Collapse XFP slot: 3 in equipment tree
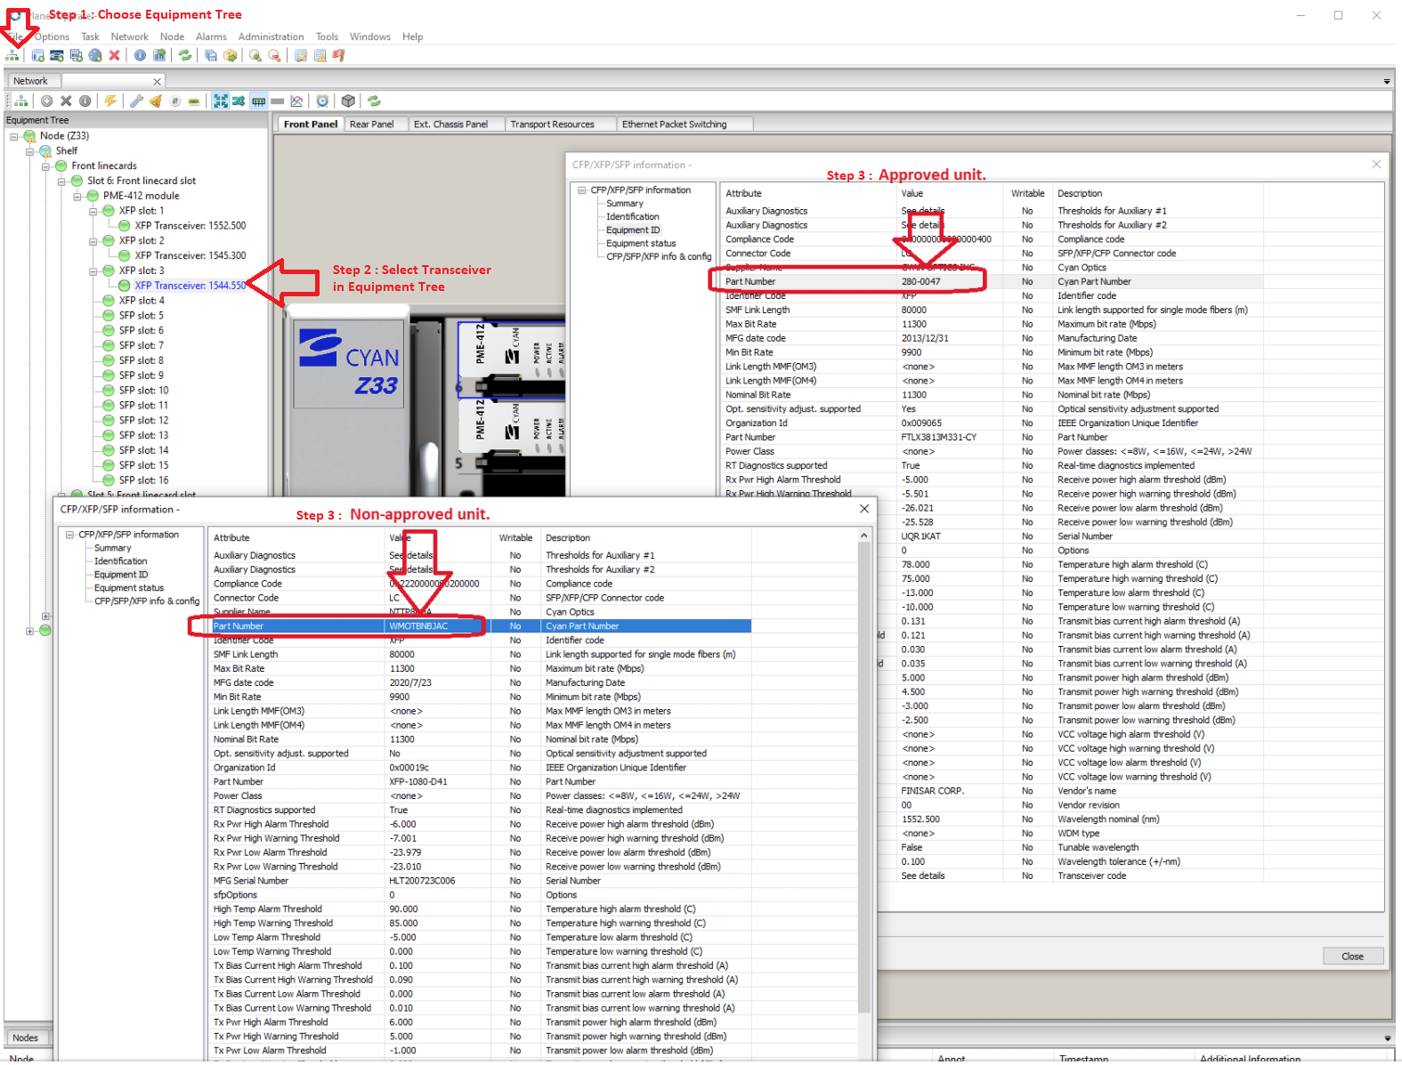The image size is (1402, 1065). click(93, 270)
